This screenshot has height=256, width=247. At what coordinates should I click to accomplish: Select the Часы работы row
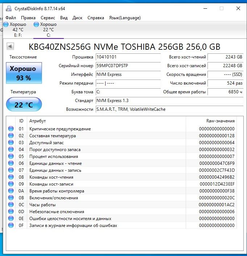pos(122,204)
